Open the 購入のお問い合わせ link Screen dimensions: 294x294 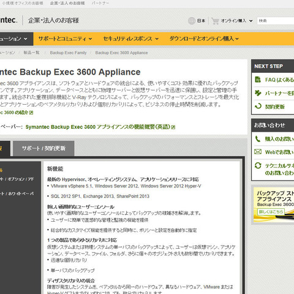tap(279, 139)
